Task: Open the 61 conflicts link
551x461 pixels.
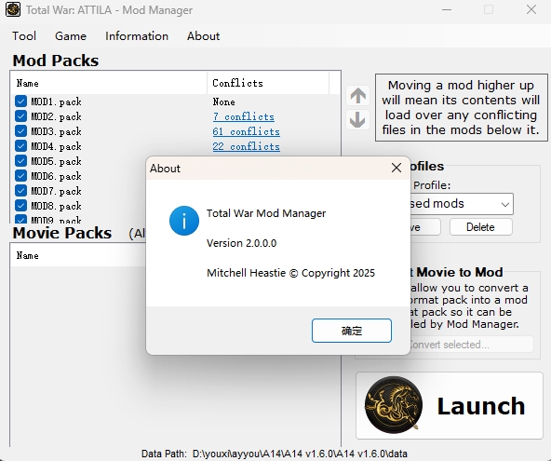Action: pyautogui.click(x=247, y=131)
